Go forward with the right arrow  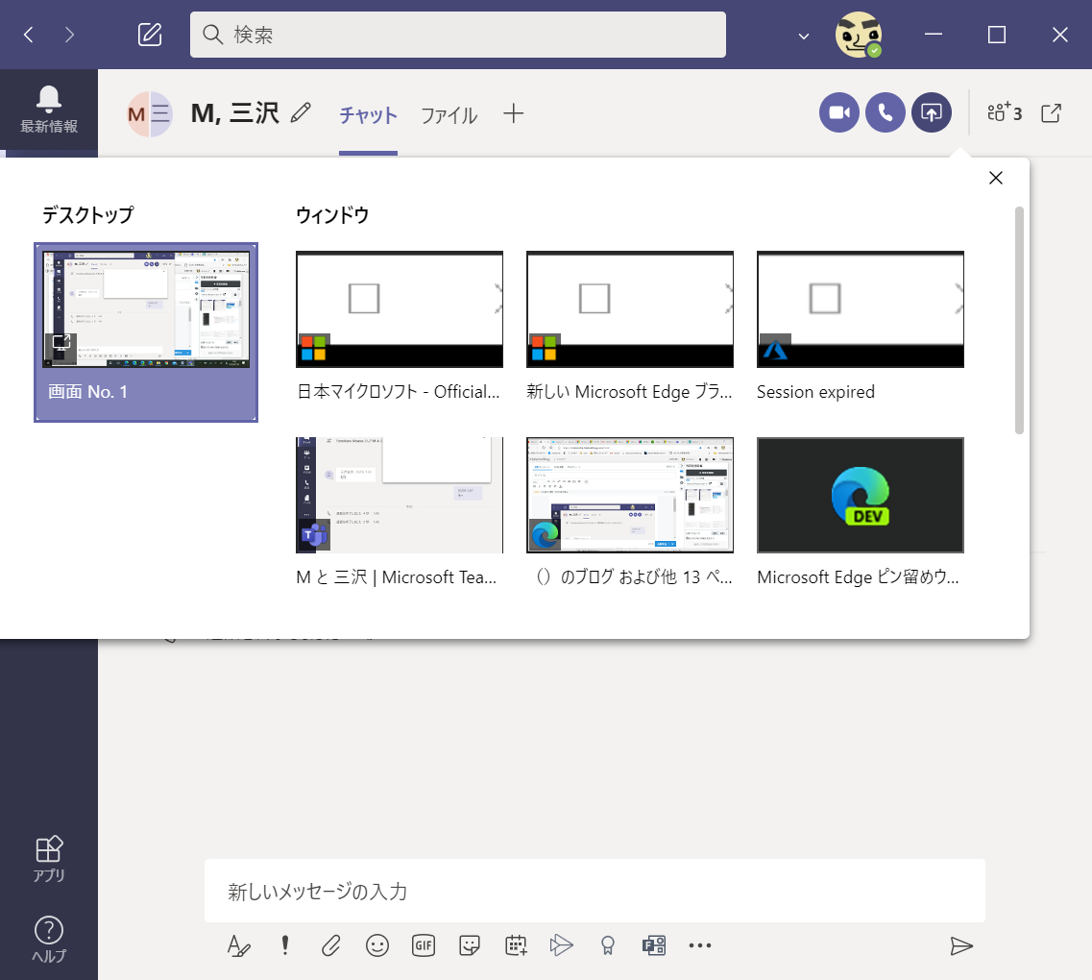69,35
